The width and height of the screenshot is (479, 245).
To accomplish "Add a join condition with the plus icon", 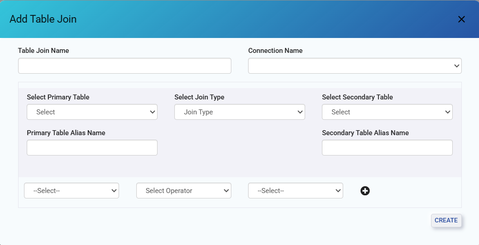I will pyautogui.click(x=365, y=191).
